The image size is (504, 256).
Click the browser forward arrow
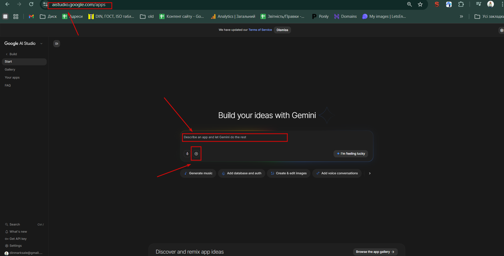(x=19, y=4)
